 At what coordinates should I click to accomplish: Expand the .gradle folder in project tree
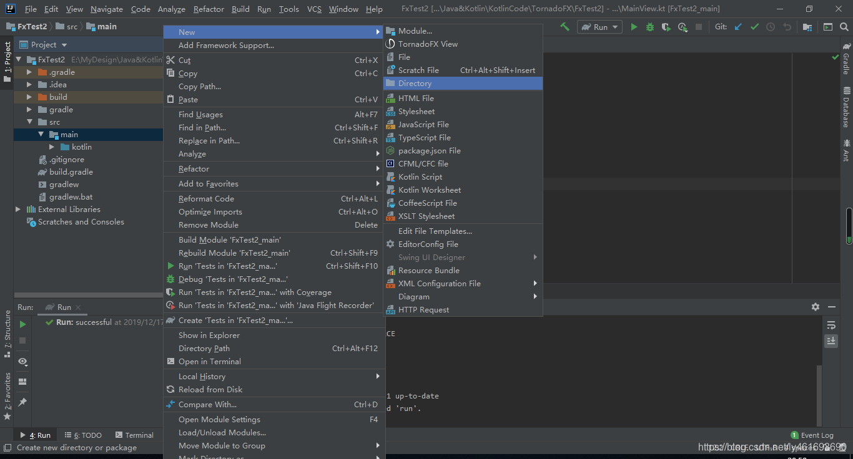29,72
